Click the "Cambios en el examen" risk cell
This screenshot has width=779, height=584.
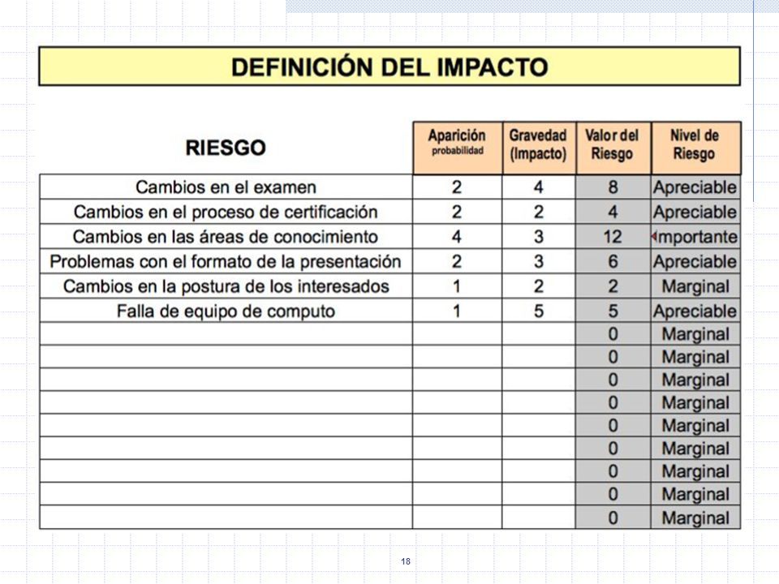[x=226, y=187]
